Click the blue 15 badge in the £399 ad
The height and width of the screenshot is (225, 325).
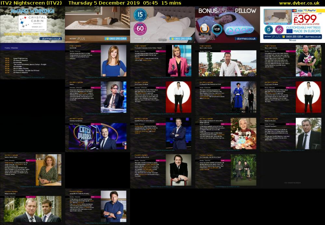coord(269,30)
